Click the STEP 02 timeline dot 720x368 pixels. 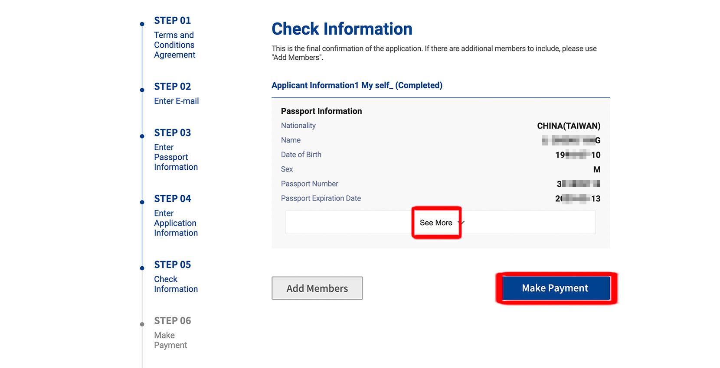(142, 90)
